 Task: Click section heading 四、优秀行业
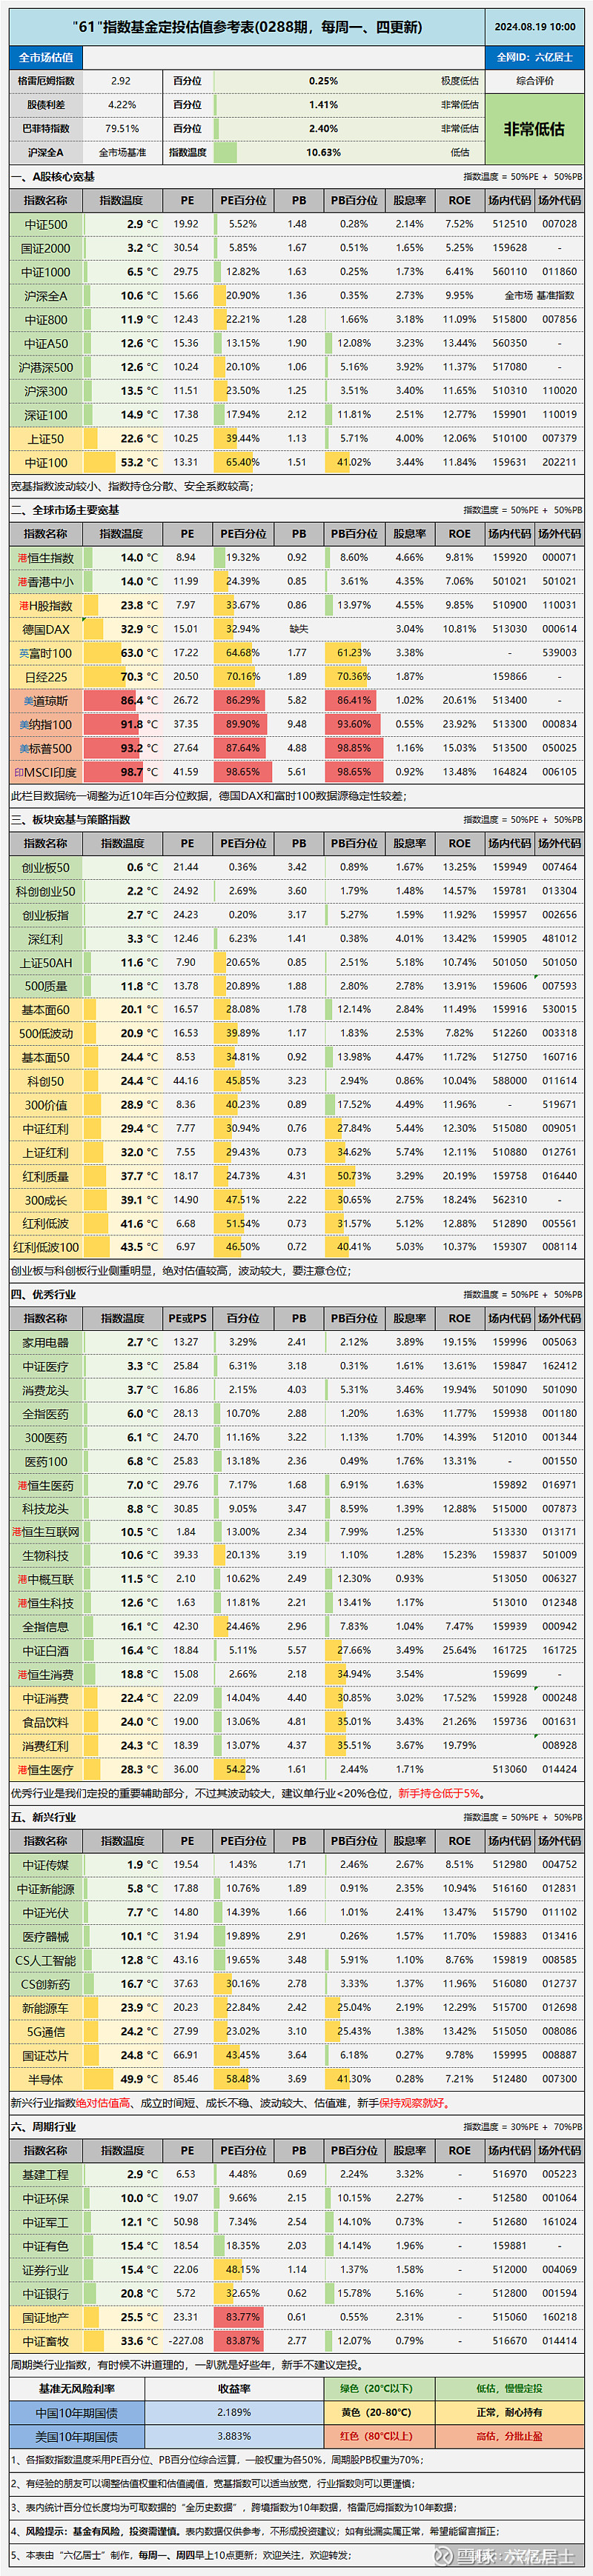point(43,1295)
